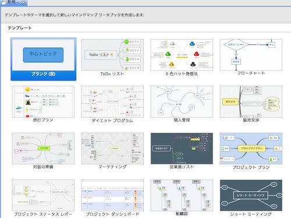Close the 新規 tab
The height and width of the screenshot is (218, 291).
point(23,2)
